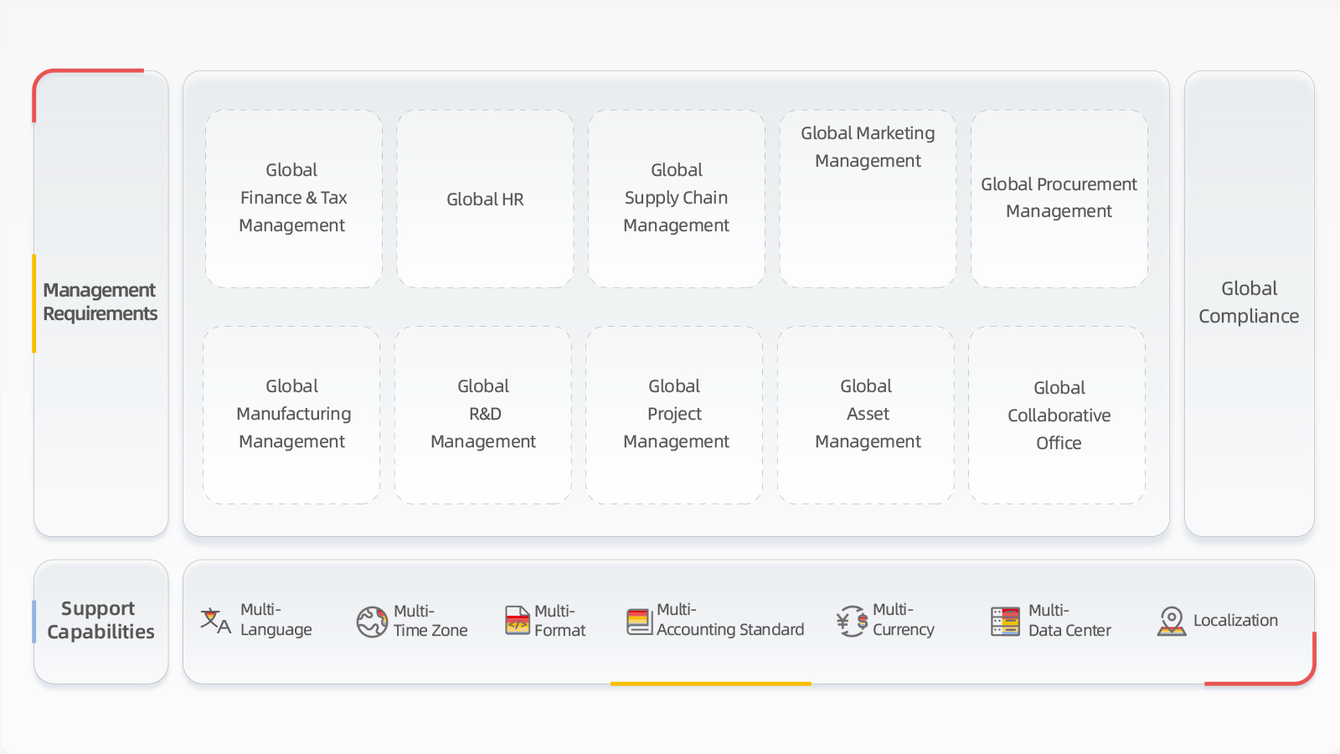
Task: Click the Support Capabilities section label
Action: (100, 621)
